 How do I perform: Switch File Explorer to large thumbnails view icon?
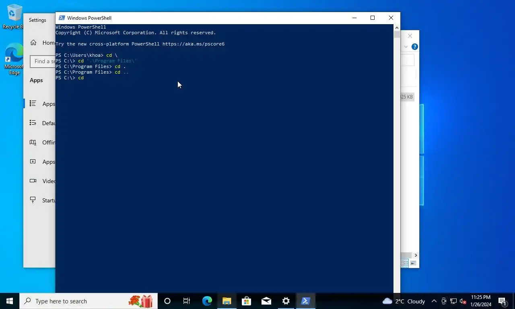413,263
